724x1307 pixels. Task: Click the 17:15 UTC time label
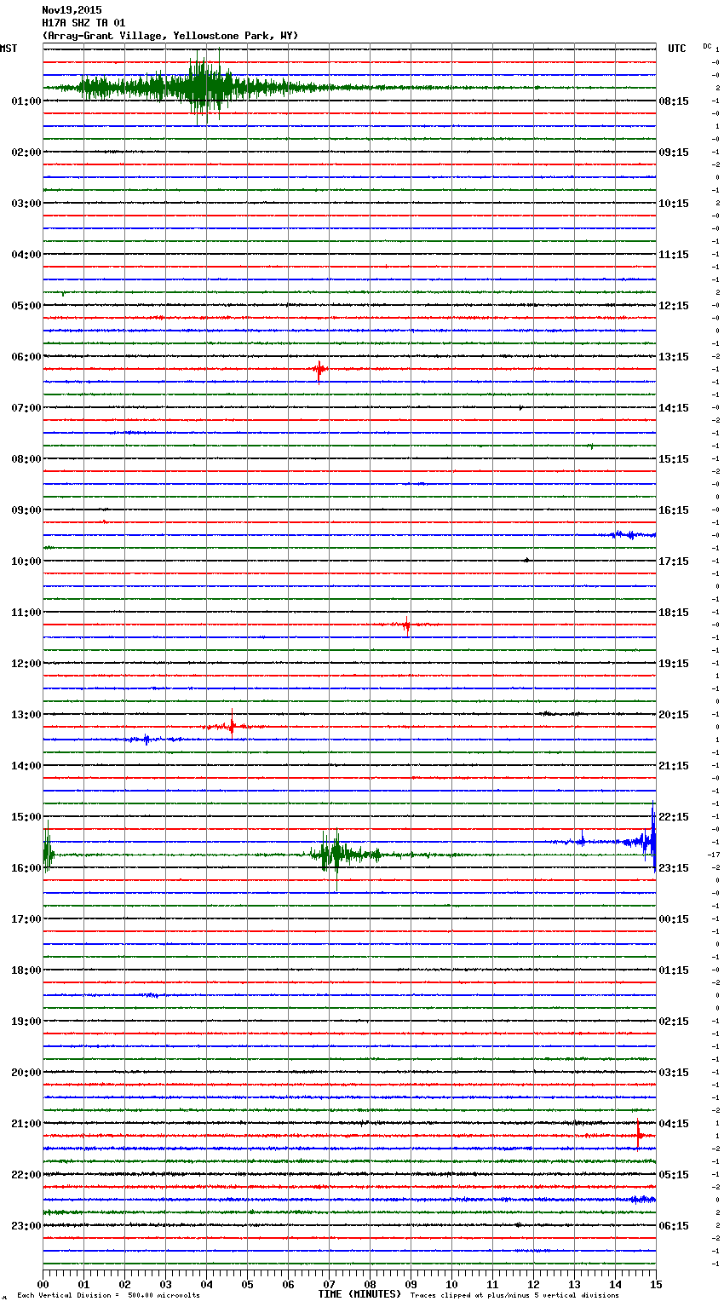pos(674,561)
